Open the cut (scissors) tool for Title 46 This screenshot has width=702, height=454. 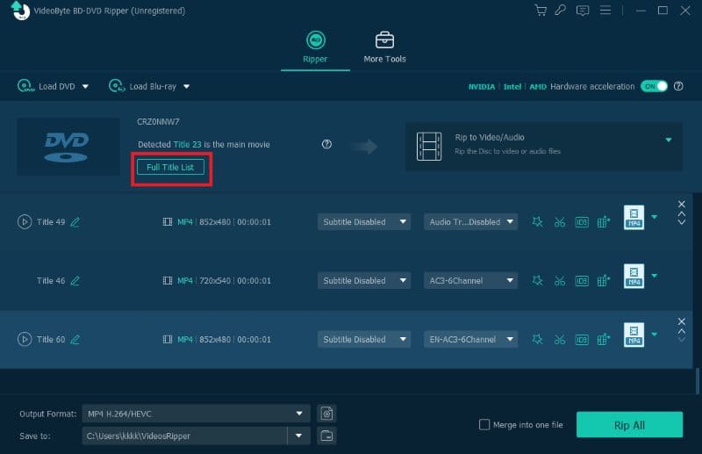(x=559, y=281)
